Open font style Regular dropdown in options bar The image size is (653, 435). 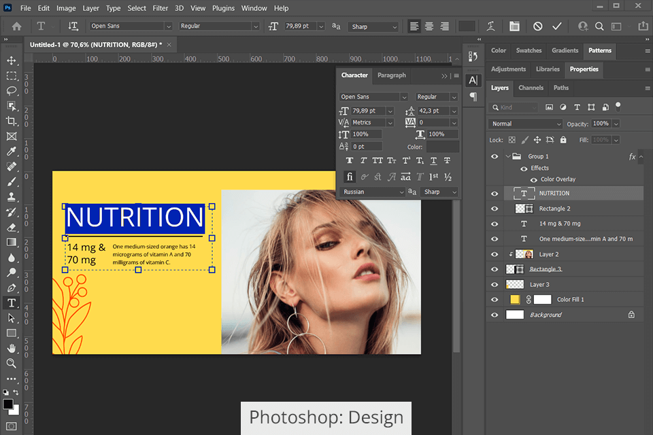click(x=255, y=27)
